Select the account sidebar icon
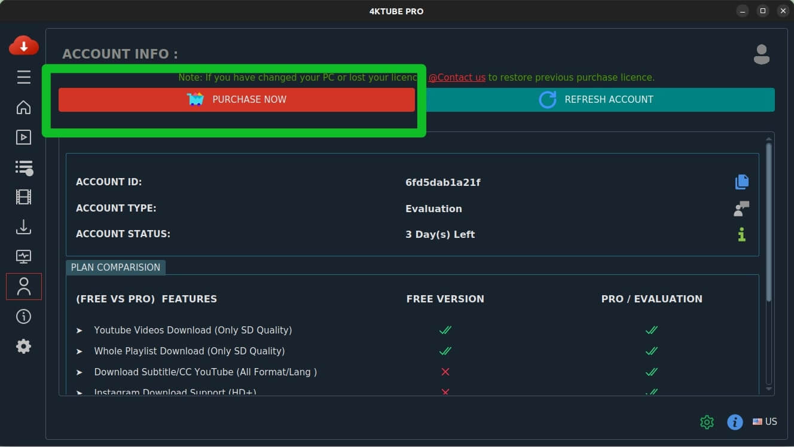 pyautogui.click(x=24, y=286)
